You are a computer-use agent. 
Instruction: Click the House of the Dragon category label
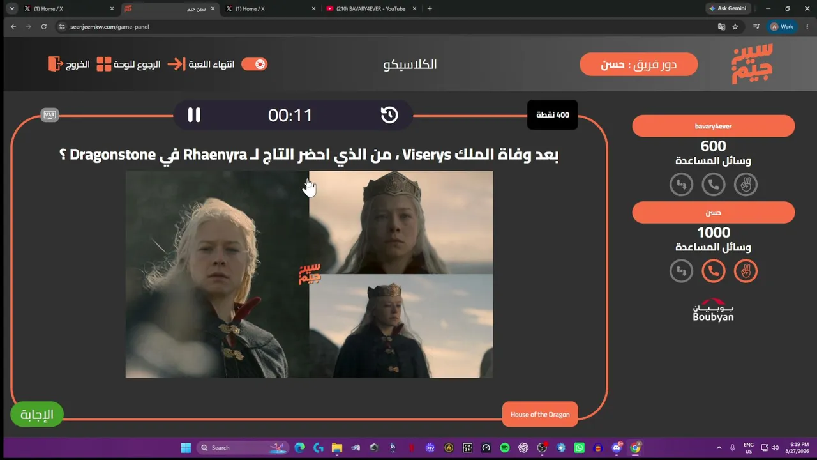540,415
